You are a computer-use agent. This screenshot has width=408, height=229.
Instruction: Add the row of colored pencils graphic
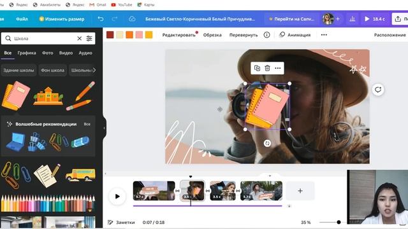(x=48, y=204)
